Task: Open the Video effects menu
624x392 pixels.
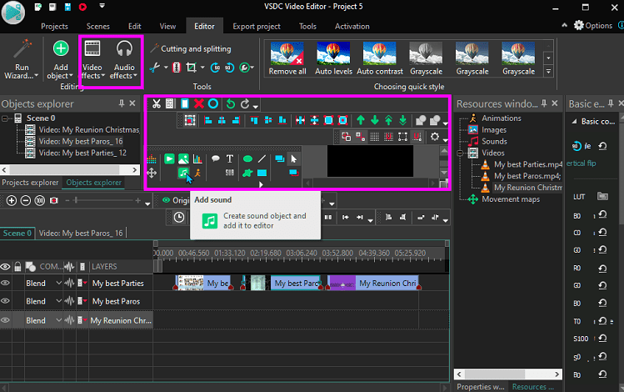Action: tap(92, 60)
